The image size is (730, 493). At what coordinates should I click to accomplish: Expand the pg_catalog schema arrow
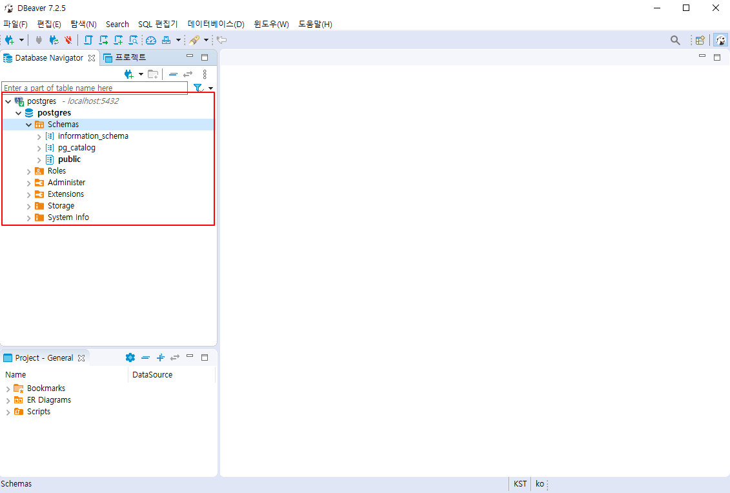point(39,148)
